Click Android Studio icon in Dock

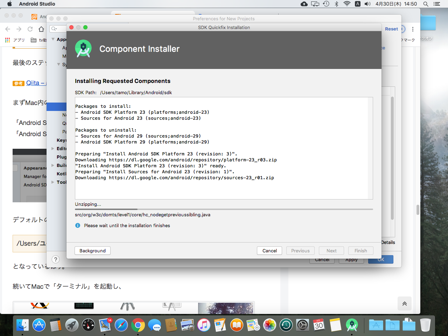point(352,325)
